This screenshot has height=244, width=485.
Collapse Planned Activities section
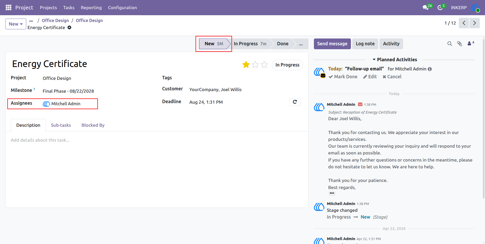(x=394, y=60)
